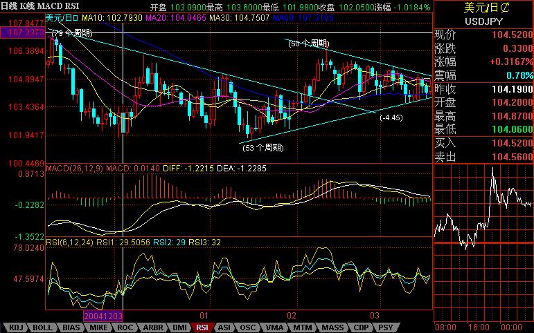The height and width of the screenshot is (333, 534).
Task: Click the DIFF: -1.2215 value
Action: [188, 168]
